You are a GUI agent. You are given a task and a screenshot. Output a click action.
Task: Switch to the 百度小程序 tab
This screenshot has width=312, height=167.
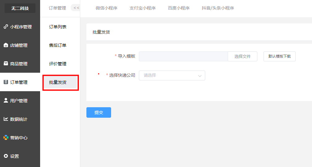pos(179,8)
